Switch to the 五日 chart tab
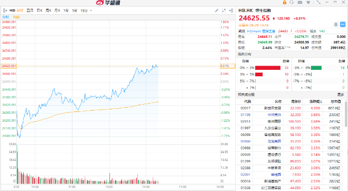Viewport: 348px width, 191px height. [x=30, y=10]
